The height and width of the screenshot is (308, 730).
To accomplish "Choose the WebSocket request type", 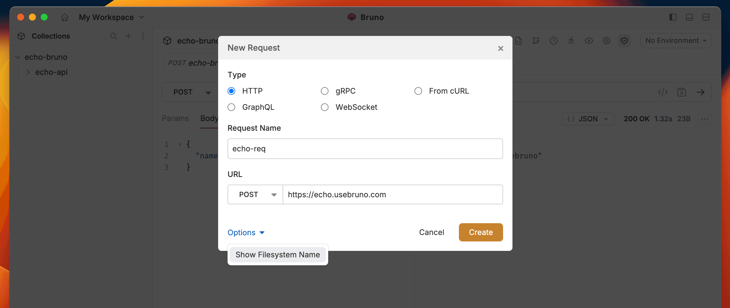I will (x=325, y=107).
